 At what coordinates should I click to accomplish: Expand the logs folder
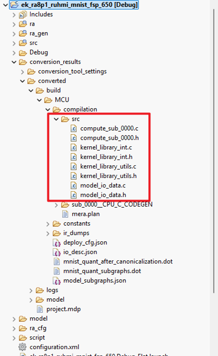(x=31, y=291)
